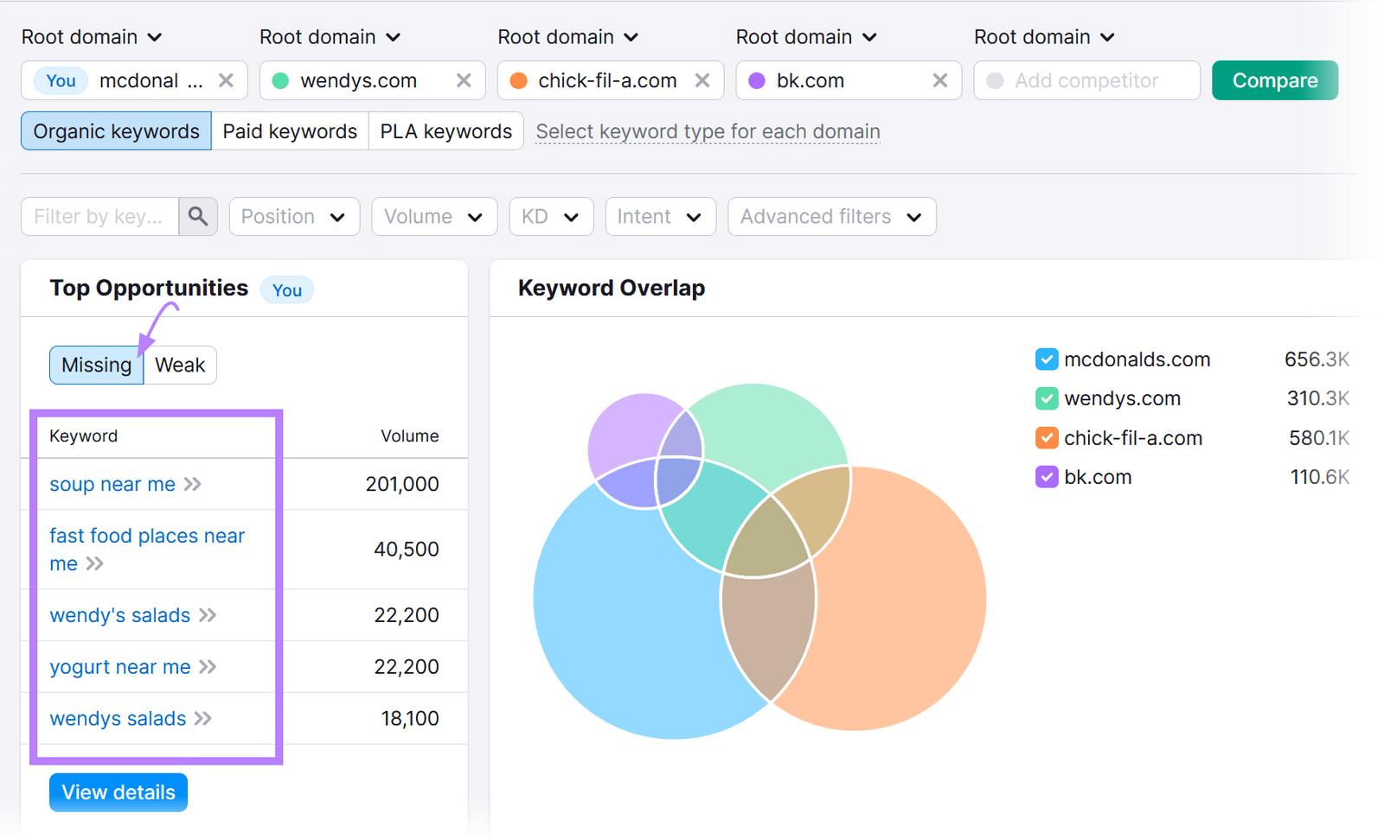1384x839 pixels.
Task: Click the double-chevron icon after fast food places near me
Action: click(94, 563)
